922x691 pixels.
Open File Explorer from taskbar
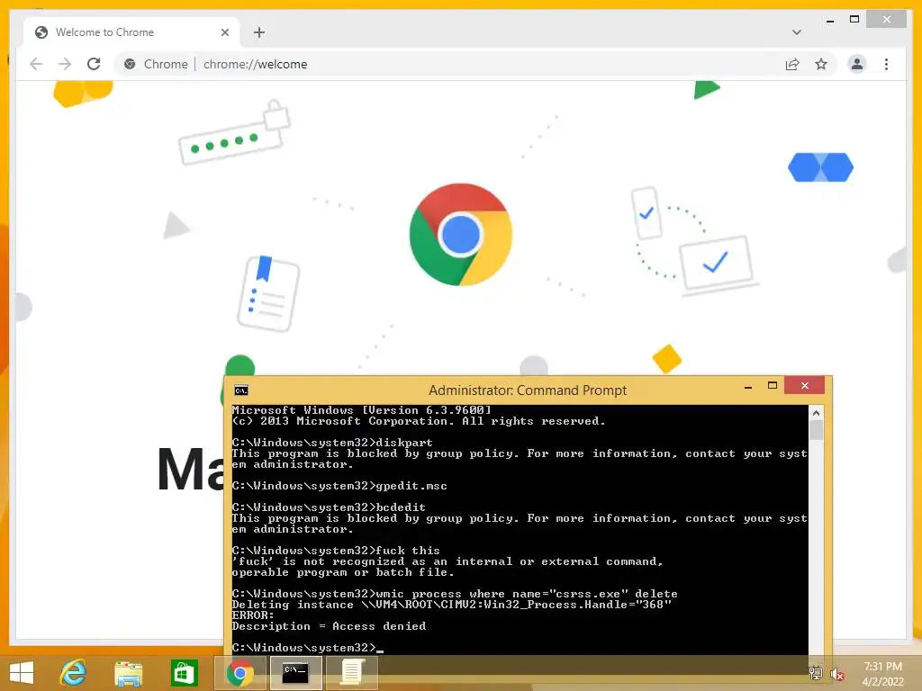128,673
